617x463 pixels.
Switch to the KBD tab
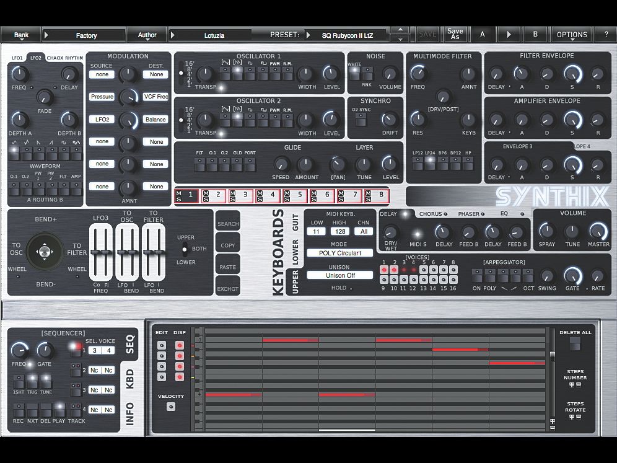[x=129, y=379]
